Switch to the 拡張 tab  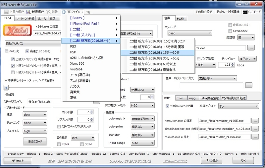[x=54, y=19]
